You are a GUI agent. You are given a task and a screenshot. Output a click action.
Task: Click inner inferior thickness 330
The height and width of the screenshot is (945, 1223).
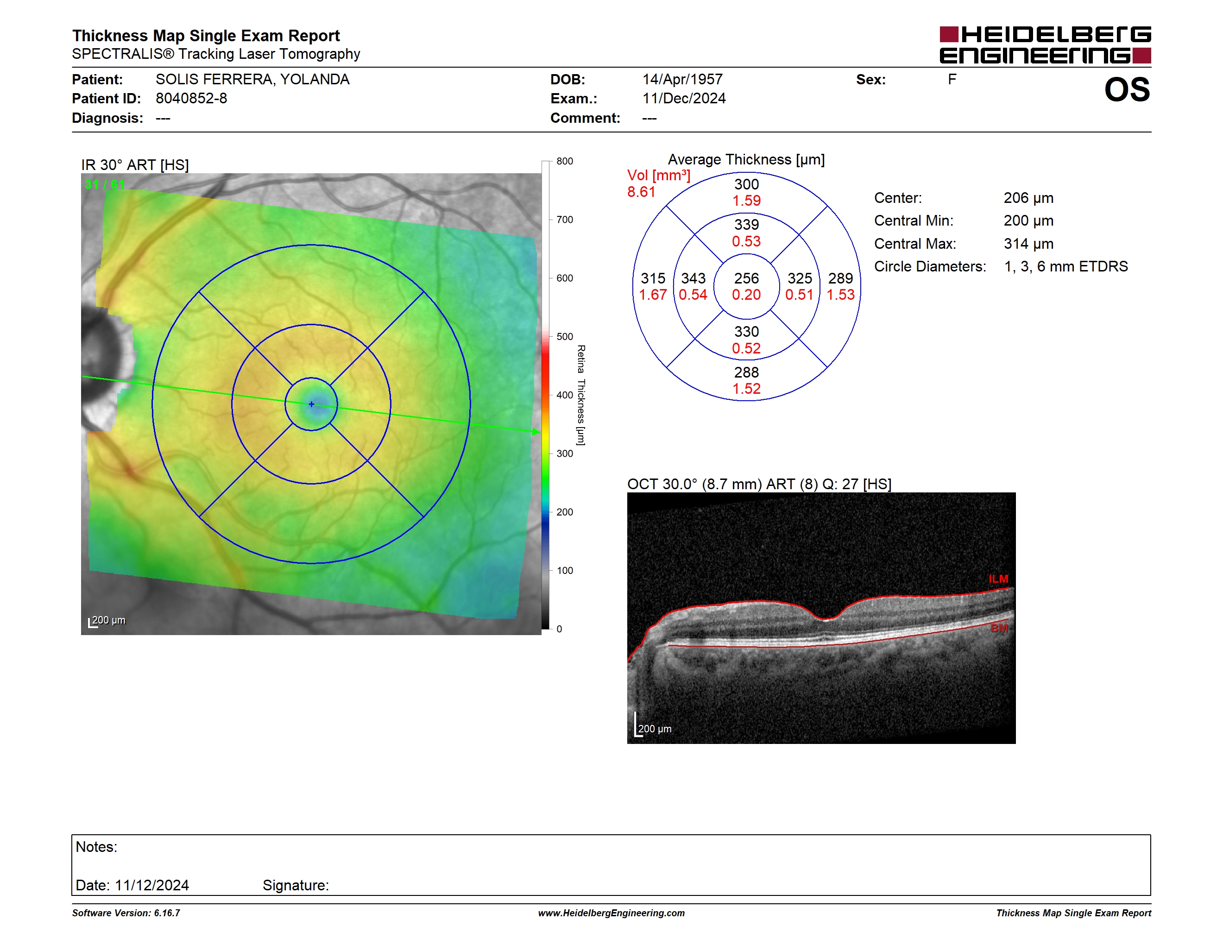746,332
